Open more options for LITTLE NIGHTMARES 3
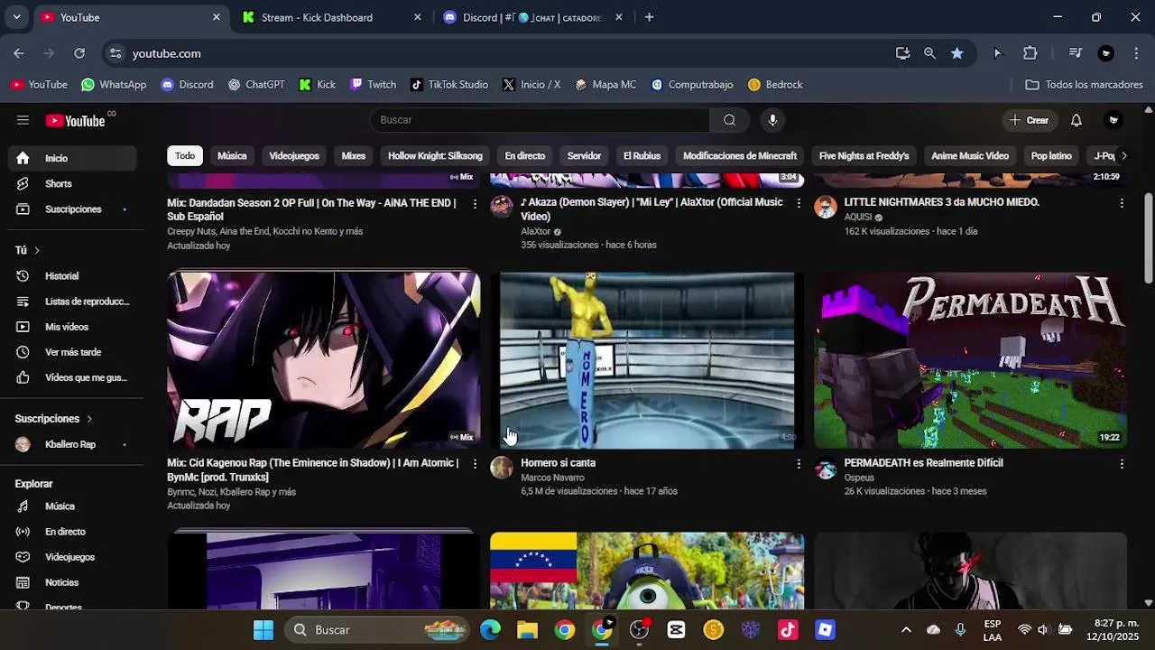 coord(1122,203)
